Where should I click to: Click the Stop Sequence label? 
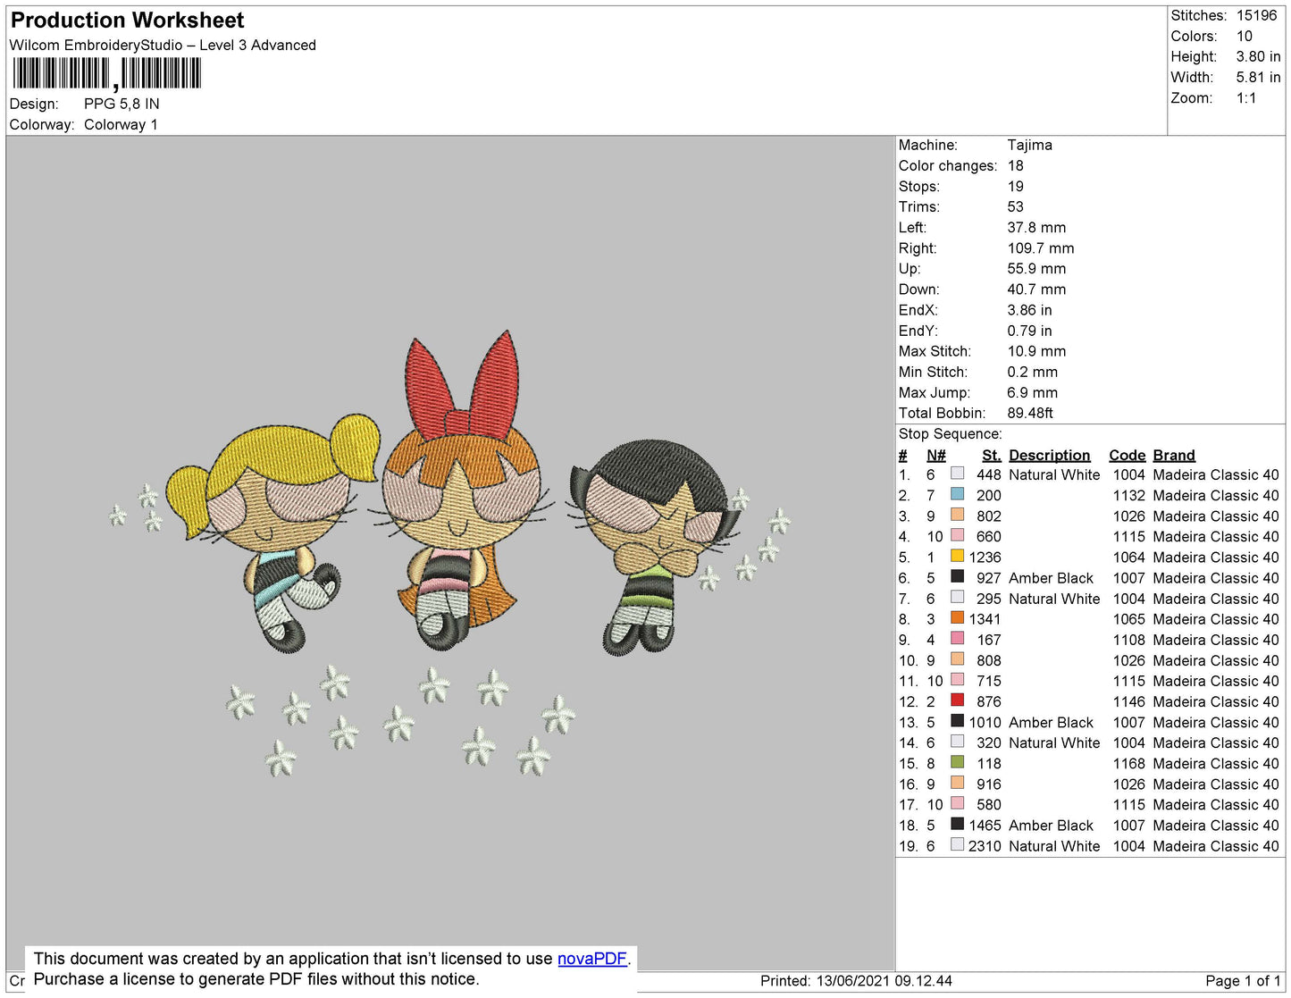(x=950, y=433)
